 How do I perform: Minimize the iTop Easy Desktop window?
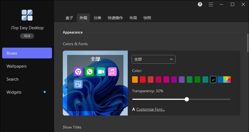[222, 4]
